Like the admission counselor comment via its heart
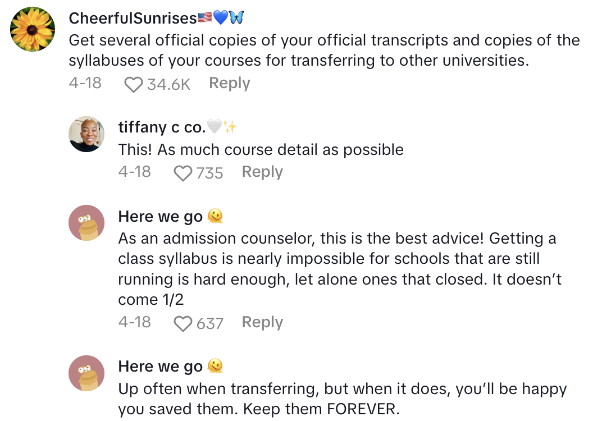Screen dimensions: 602x421 click(x=183, y=323)
